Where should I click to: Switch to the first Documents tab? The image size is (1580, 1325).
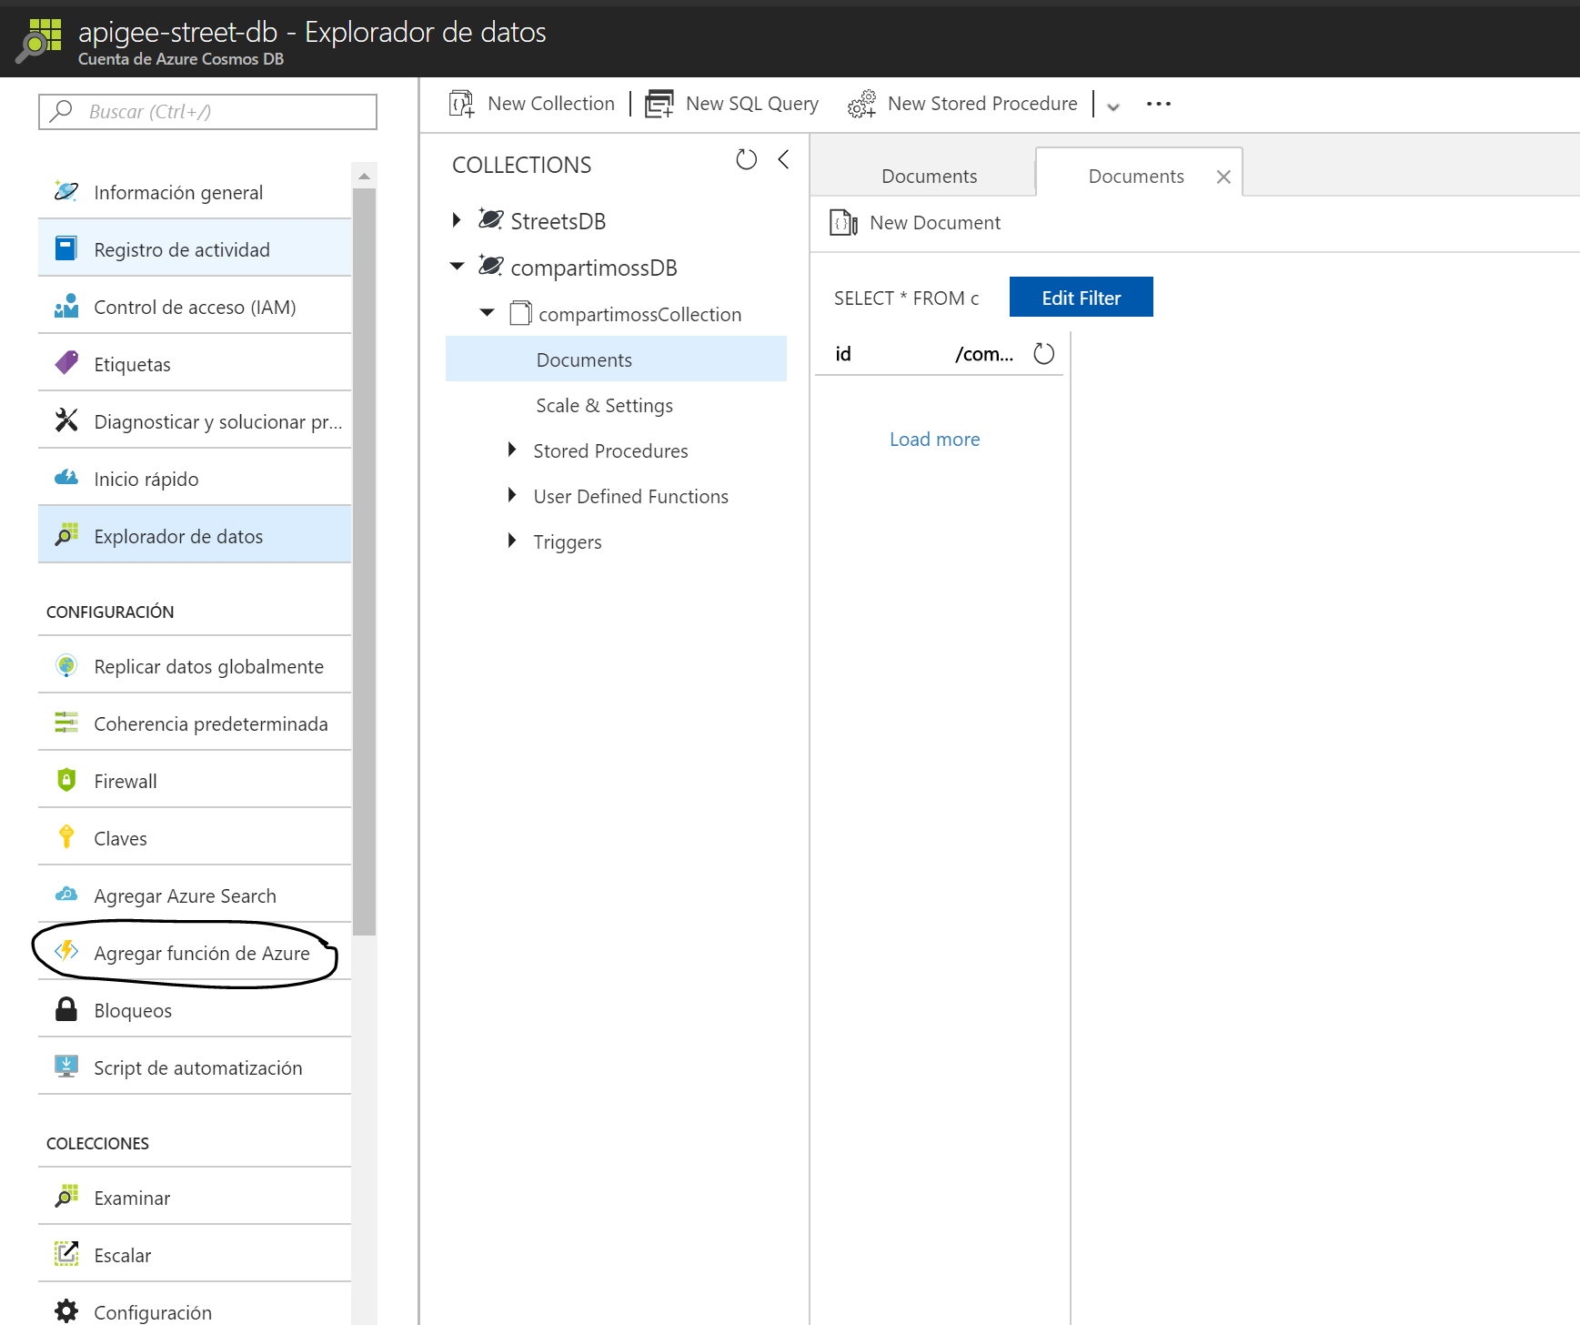[928, 177]
